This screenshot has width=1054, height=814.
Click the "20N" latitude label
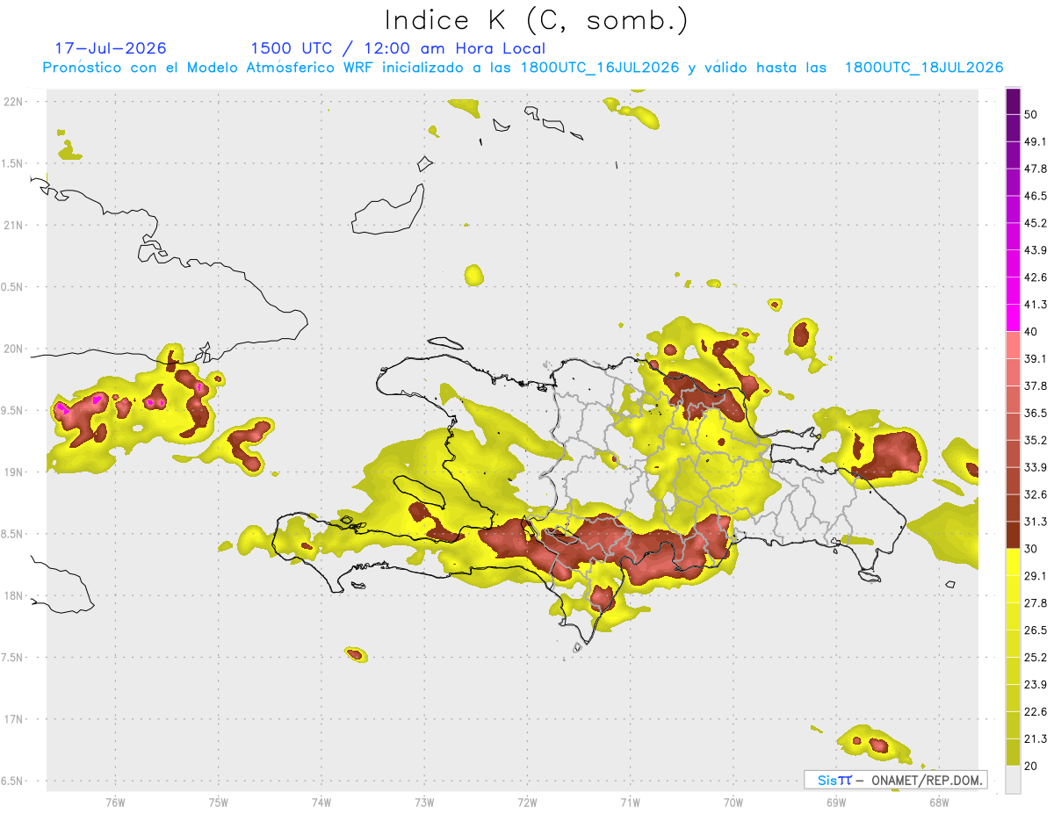point(13,349)
